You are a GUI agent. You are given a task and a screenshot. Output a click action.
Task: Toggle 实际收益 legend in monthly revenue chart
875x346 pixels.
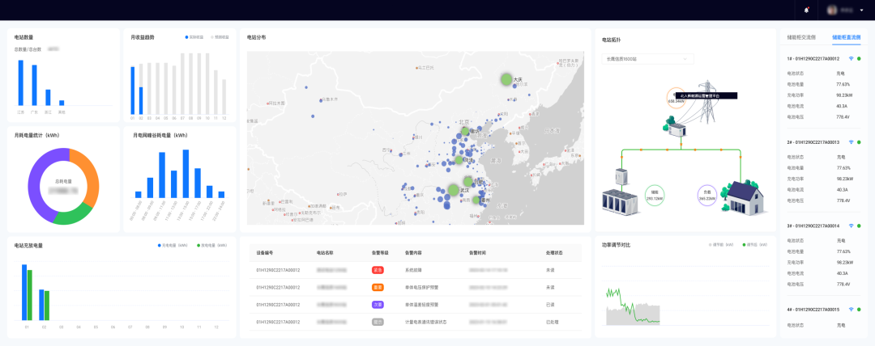194,37
